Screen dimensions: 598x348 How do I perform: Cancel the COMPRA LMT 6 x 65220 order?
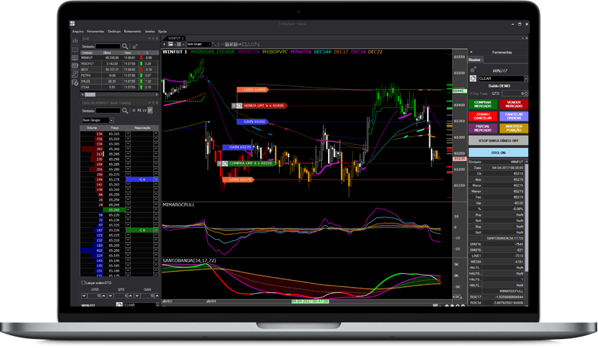pos(220,163)
